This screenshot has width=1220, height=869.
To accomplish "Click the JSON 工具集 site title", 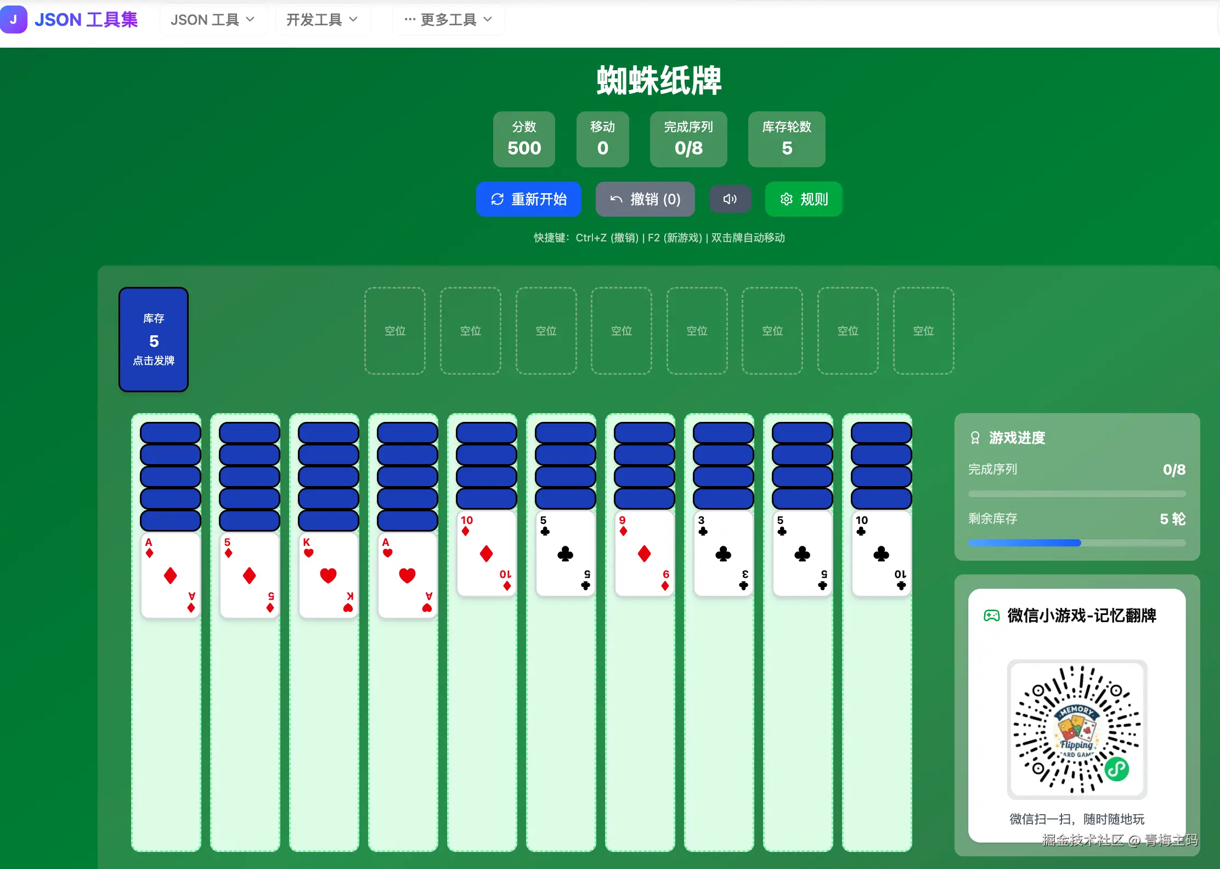I will pos(86,20).
